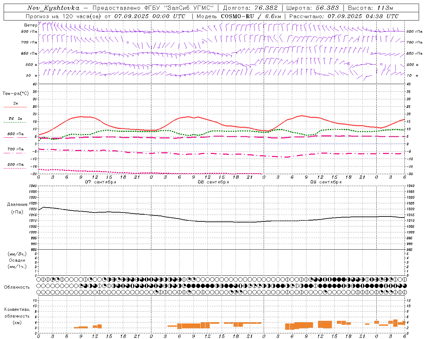This screenshot has height=339, width=424.
Task: Click the Td 2м dew point legend entry
Action: click(16, 119)
